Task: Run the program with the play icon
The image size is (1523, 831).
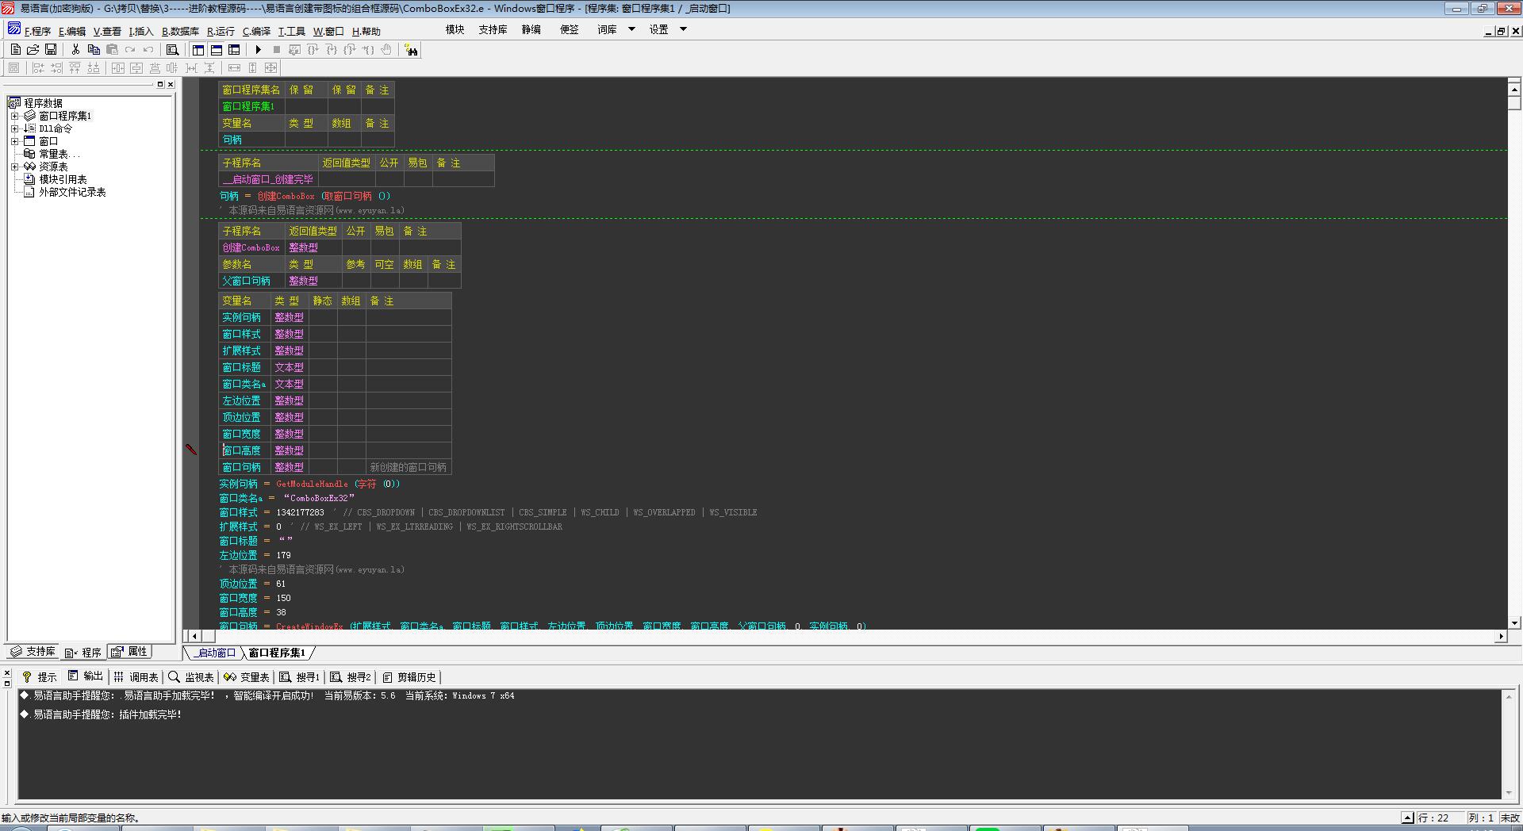Action: 258,49
